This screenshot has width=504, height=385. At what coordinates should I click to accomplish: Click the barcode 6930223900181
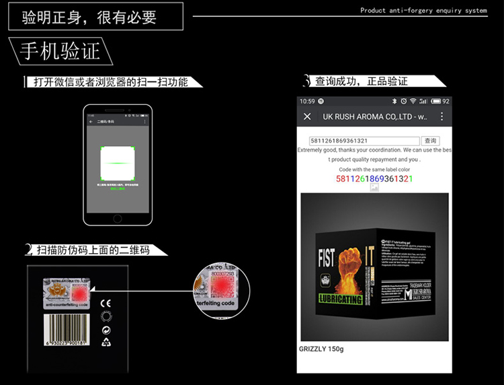[x=67, y=330]
